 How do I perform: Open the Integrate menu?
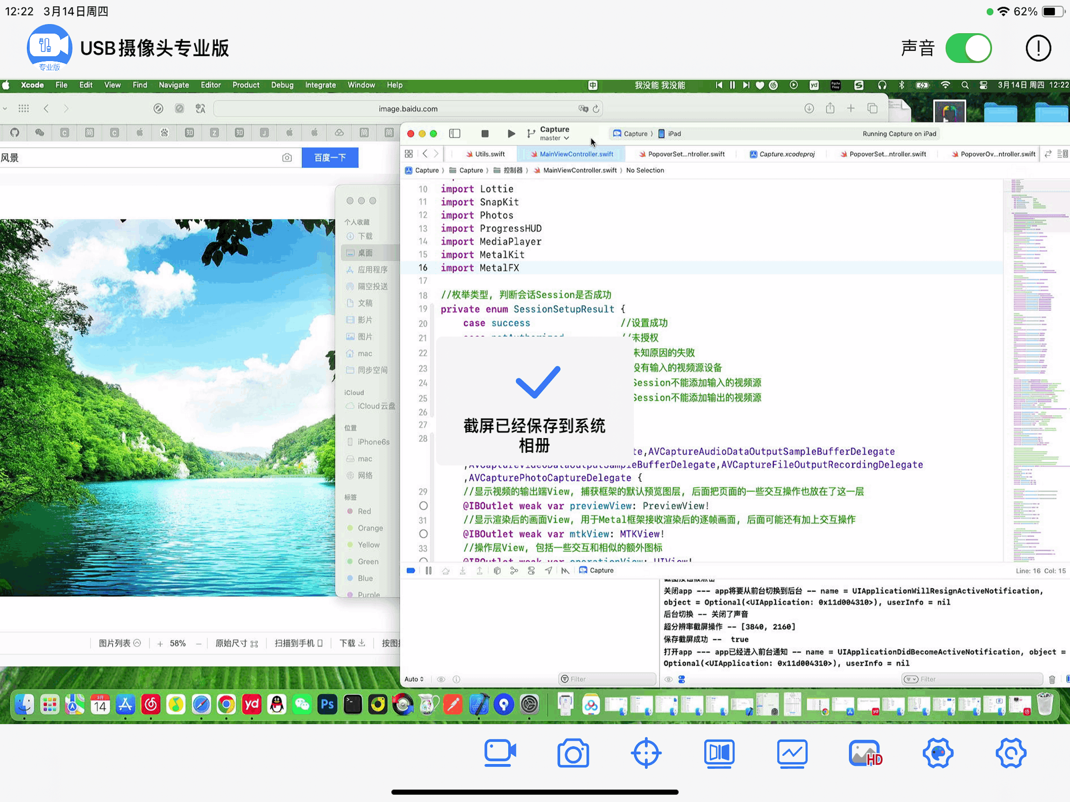coord(320,85)
